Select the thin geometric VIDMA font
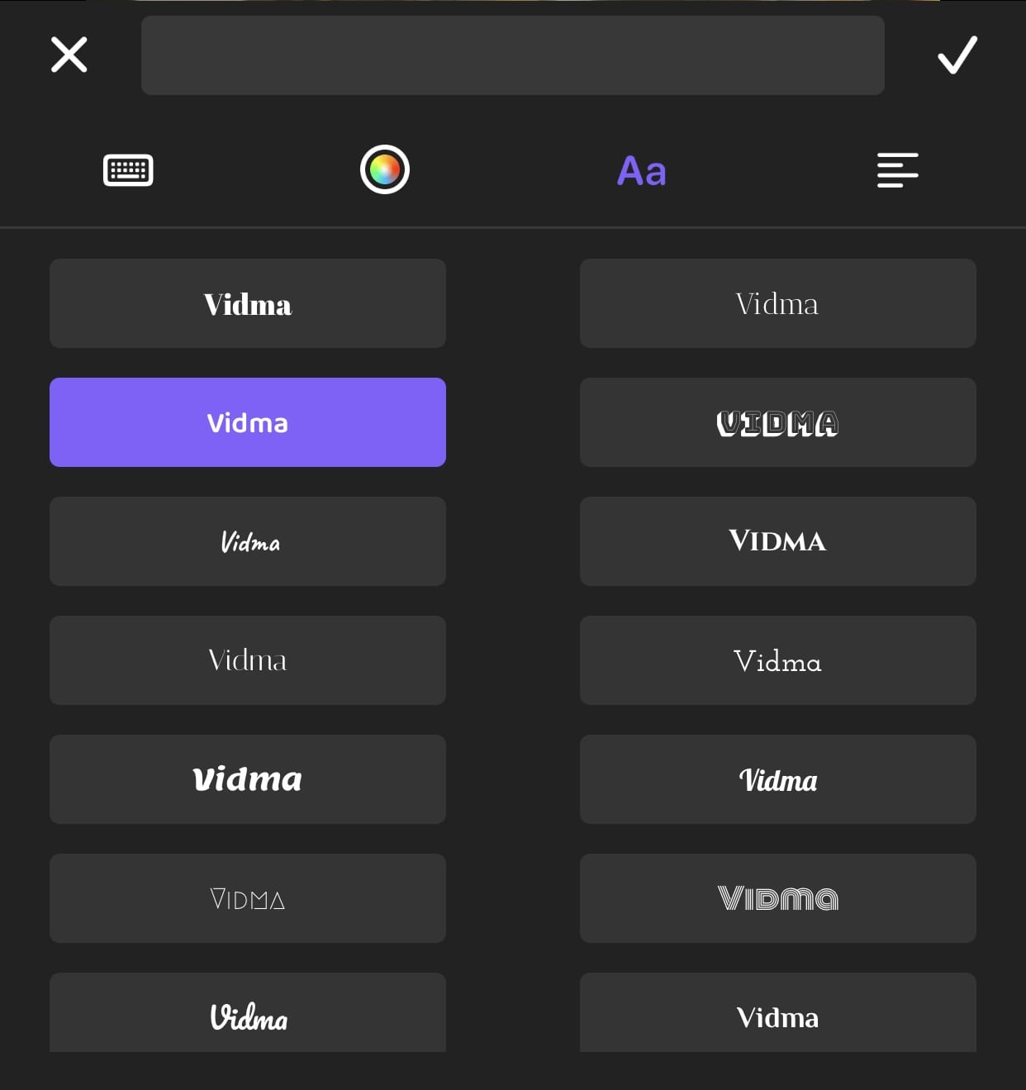1026x1090 pixels. click(x=248, y=898)
